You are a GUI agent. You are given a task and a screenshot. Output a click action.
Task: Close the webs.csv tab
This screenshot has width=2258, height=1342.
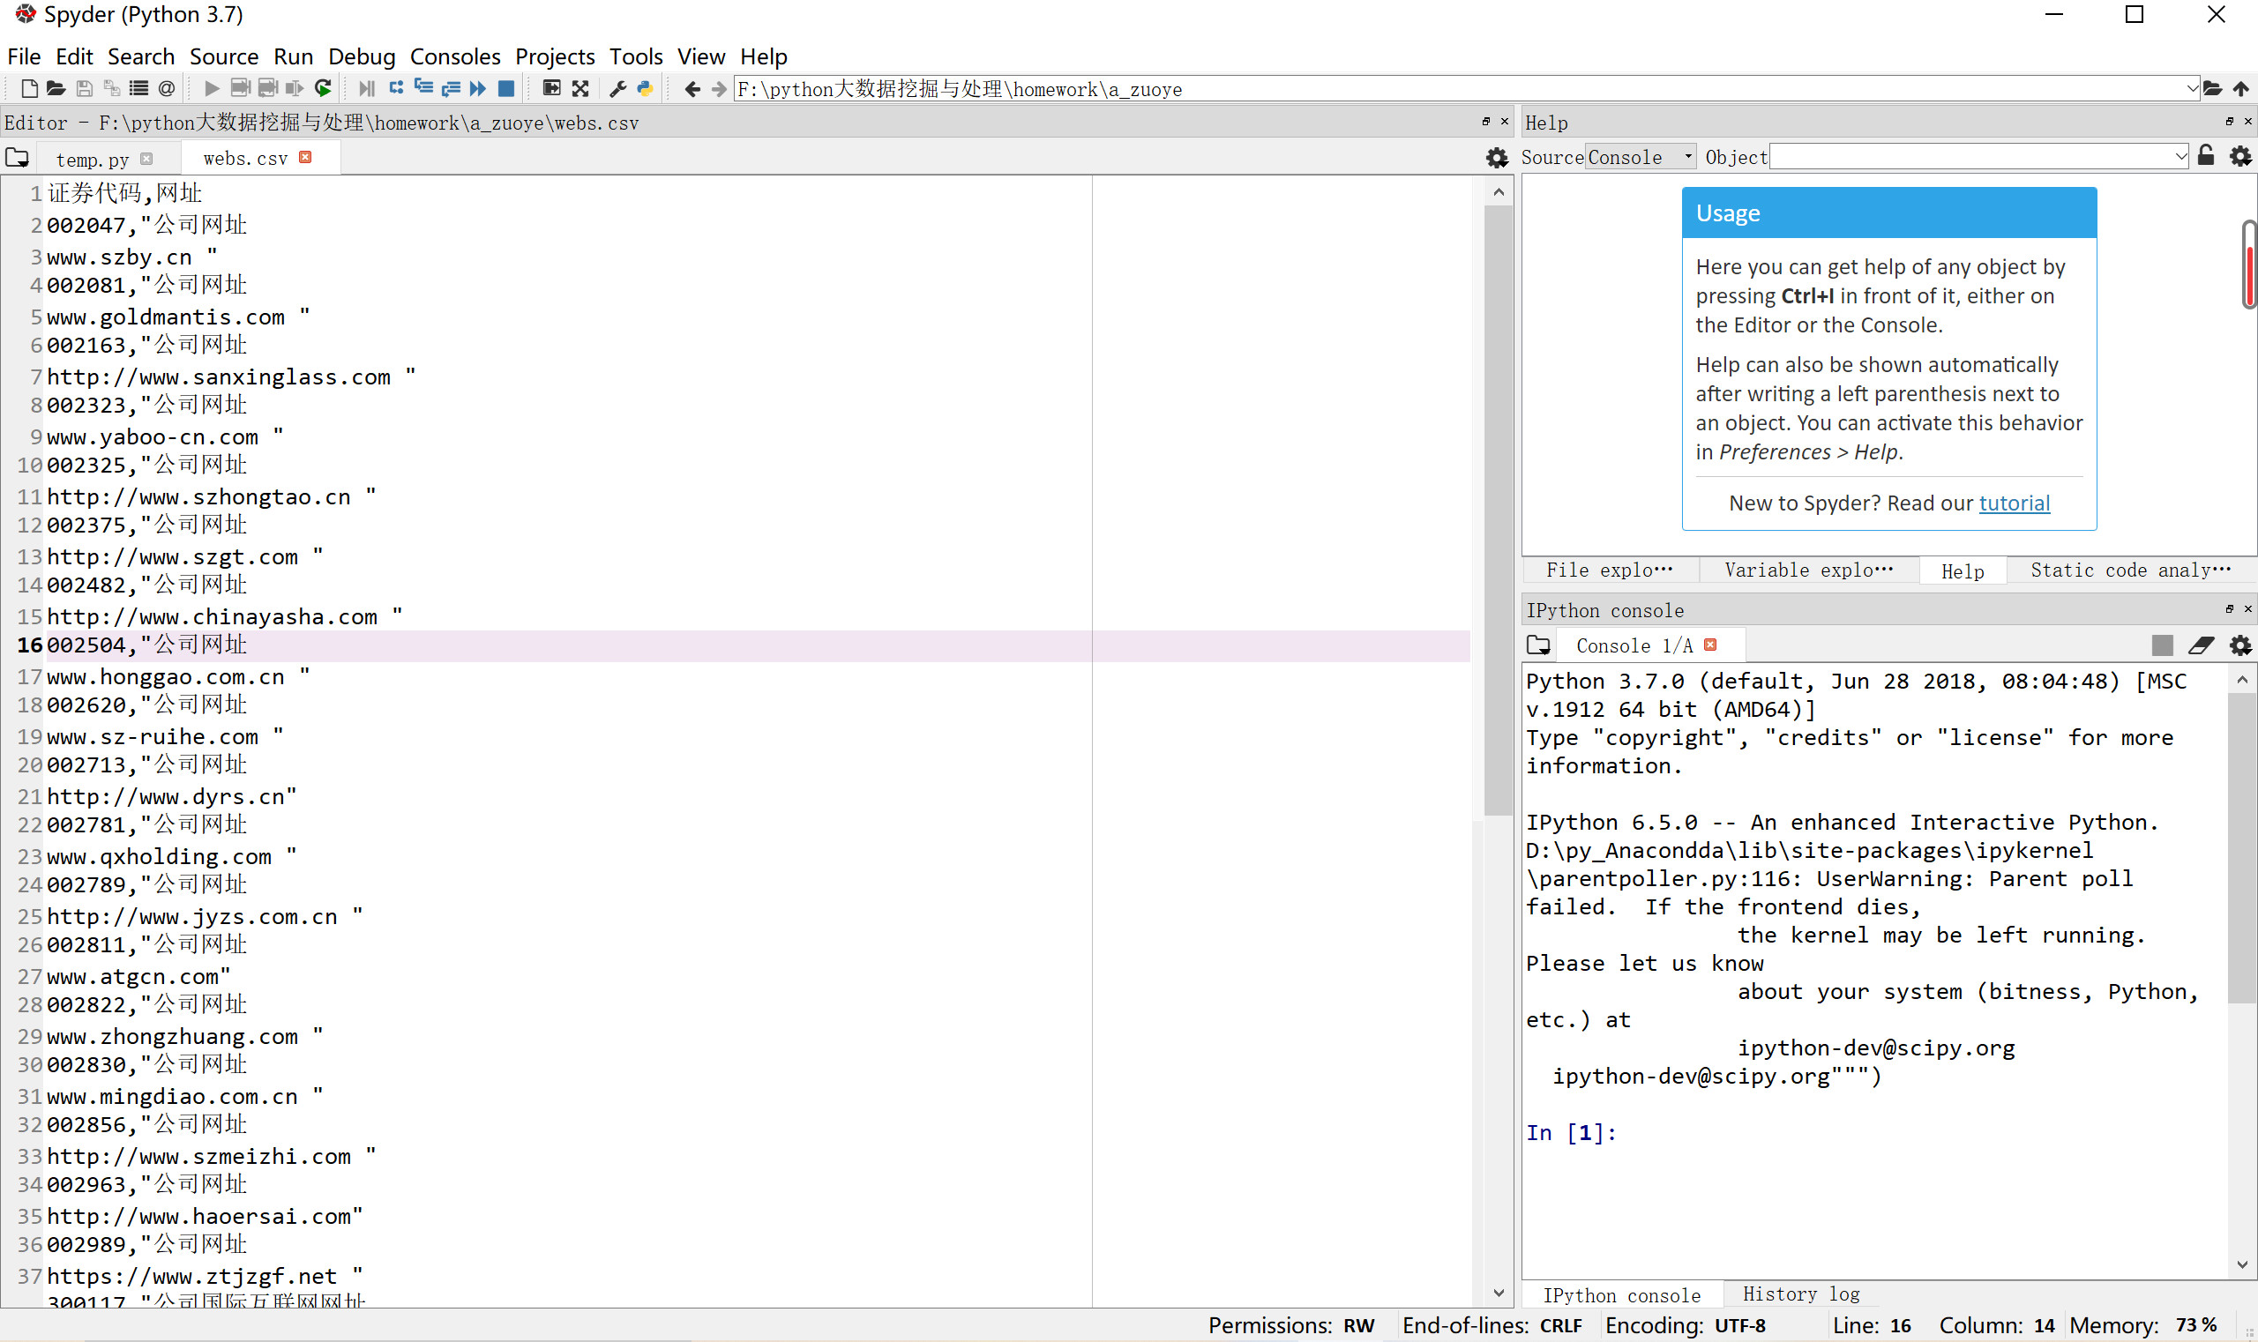click(306, 157)
